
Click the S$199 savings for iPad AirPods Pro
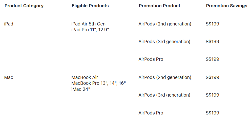212,59
